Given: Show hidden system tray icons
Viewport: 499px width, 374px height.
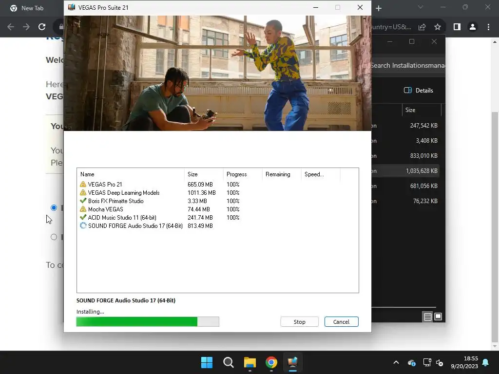Looking at the screenshot, I should tap(396, 362).
